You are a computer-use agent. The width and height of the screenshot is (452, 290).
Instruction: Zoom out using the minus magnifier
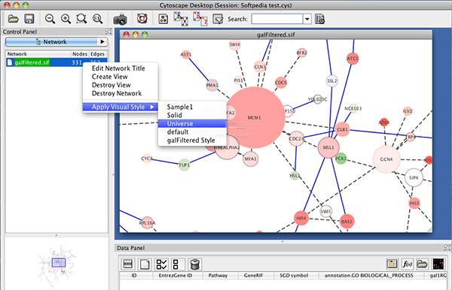pos(50,19)
